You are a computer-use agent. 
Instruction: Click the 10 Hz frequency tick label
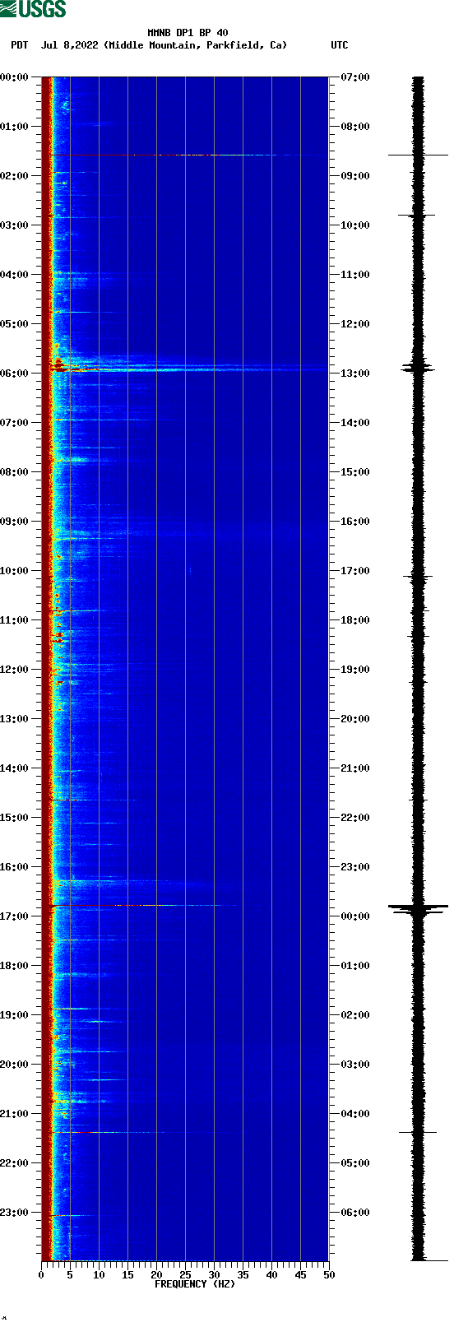(x=99, y=1275)
